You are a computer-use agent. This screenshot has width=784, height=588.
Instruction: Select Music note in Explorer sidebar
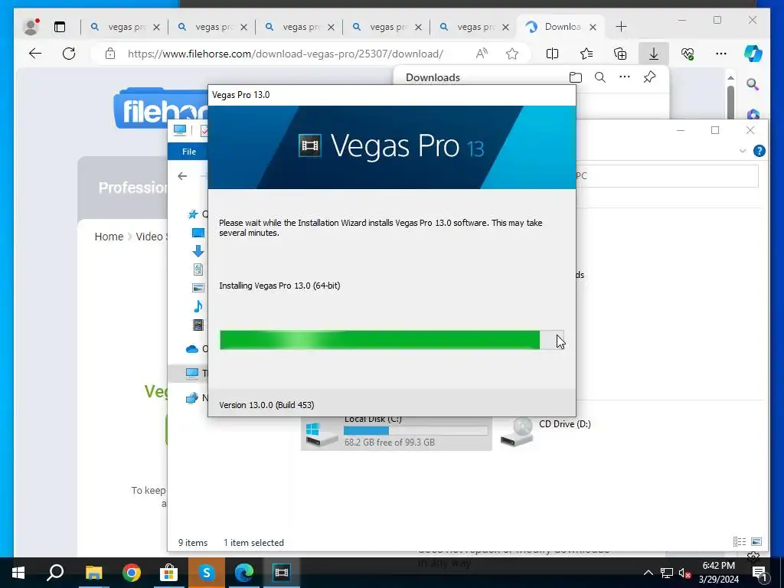point(198,306)
